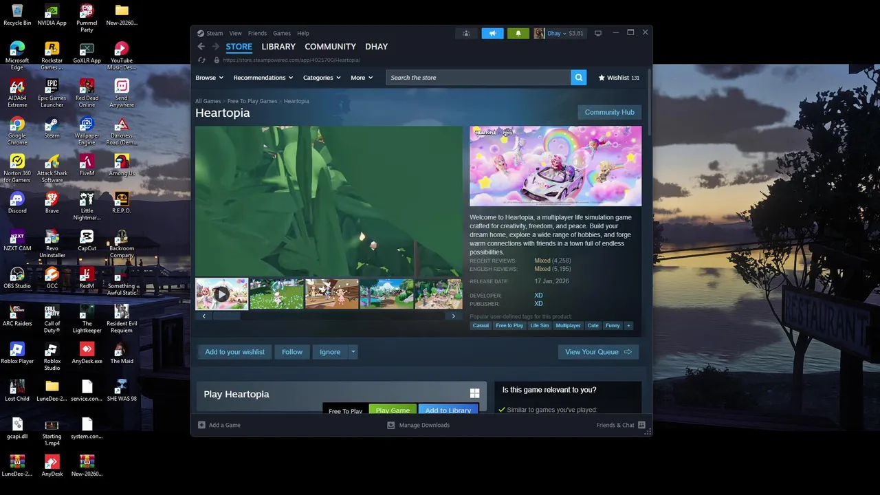
Task: Go back with the Steam back arrow
Action: [x=201, y=47]
